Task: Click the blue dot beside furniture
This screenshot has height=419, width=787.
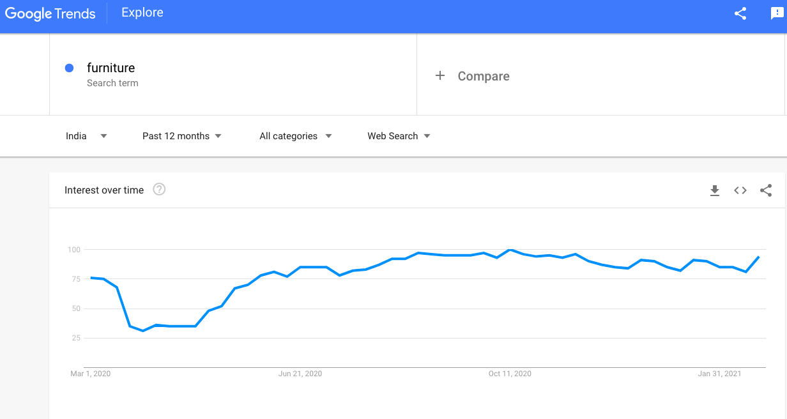Action: pyautogui.click(x=70, y=68)
